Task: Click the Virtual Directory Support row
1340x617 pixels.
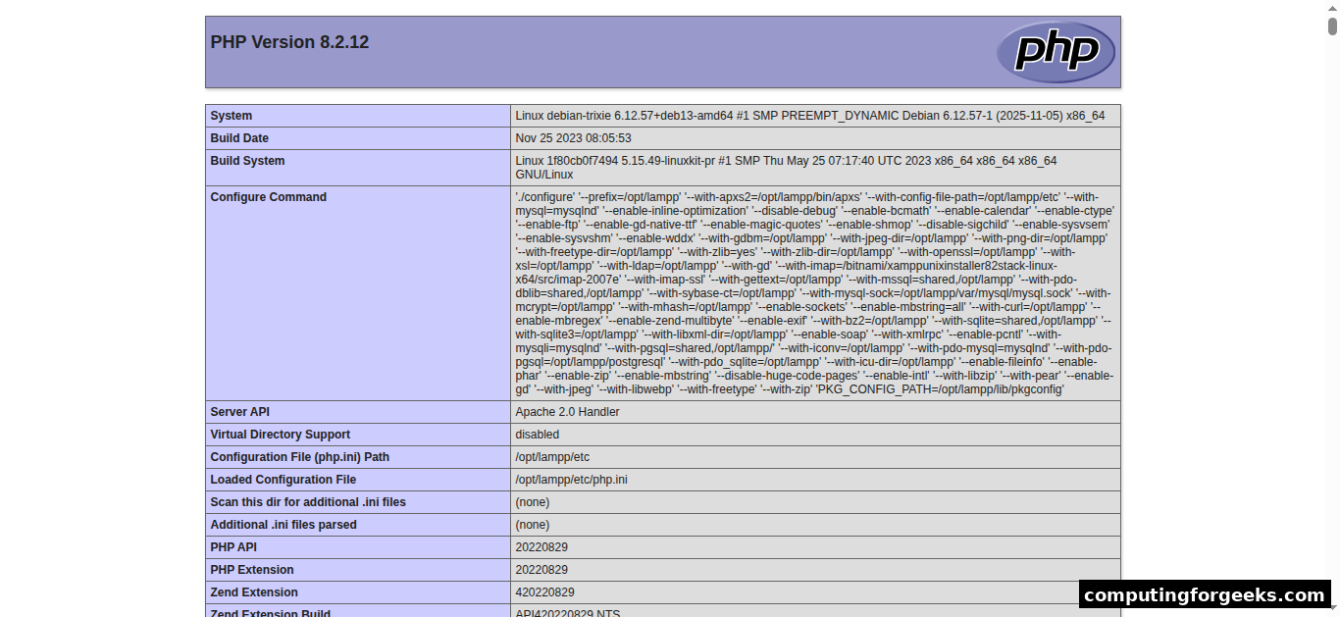Action: (281, 434)
